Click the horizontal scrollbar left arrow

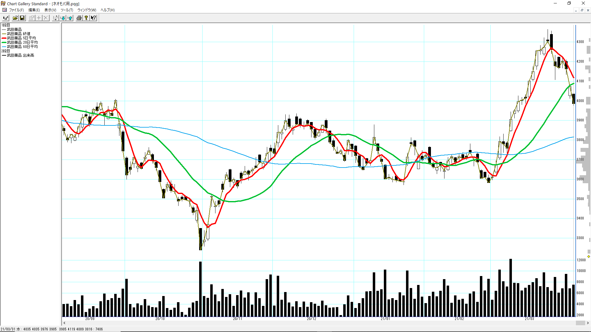tap(64, 323)
